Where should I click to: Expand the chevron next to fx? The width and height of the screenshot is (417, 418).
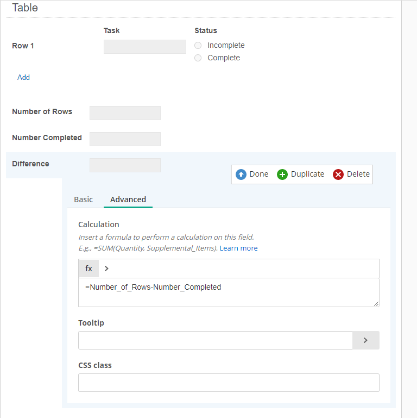coord(106,269)
